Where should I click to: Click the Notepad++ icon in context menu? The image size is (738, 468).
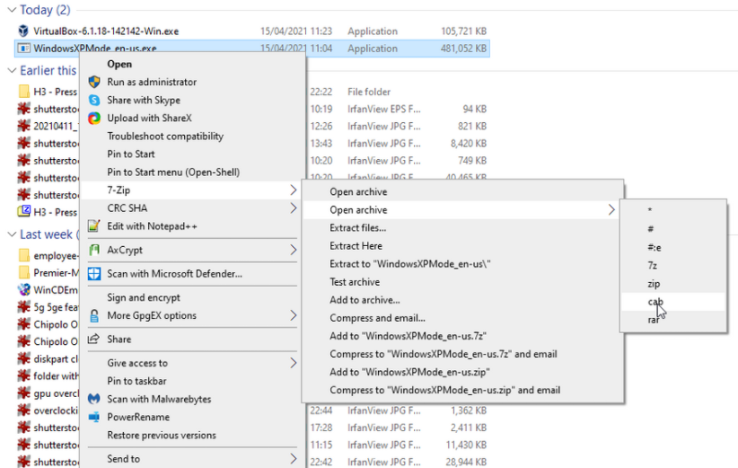(94, 226)
